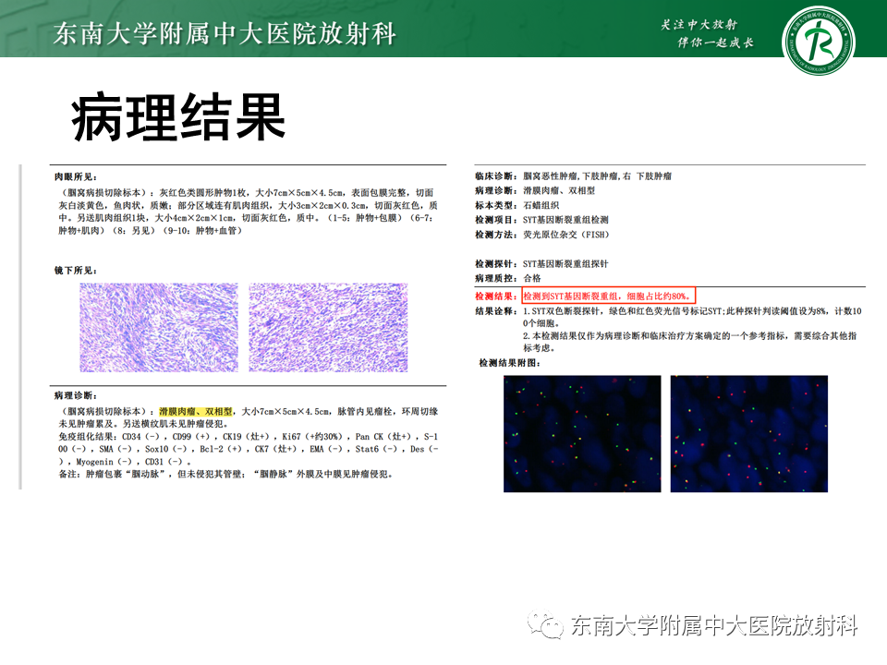Click the 标本类型 value 石蜡组织

coord(541,205)
